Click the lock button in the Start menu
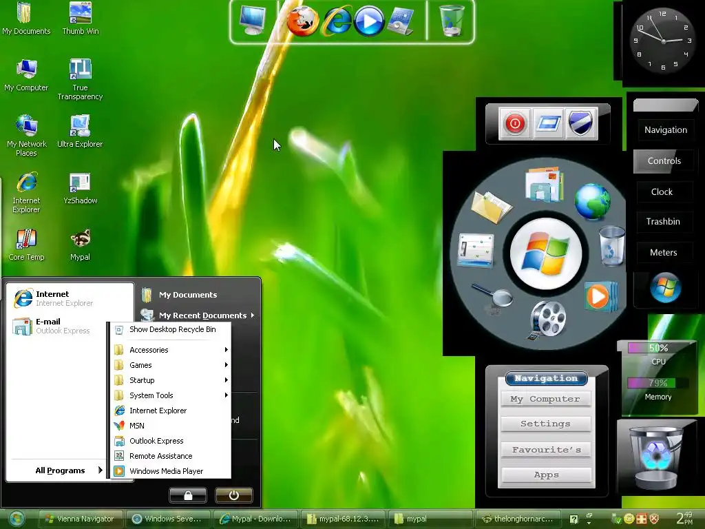 point(188,495)
